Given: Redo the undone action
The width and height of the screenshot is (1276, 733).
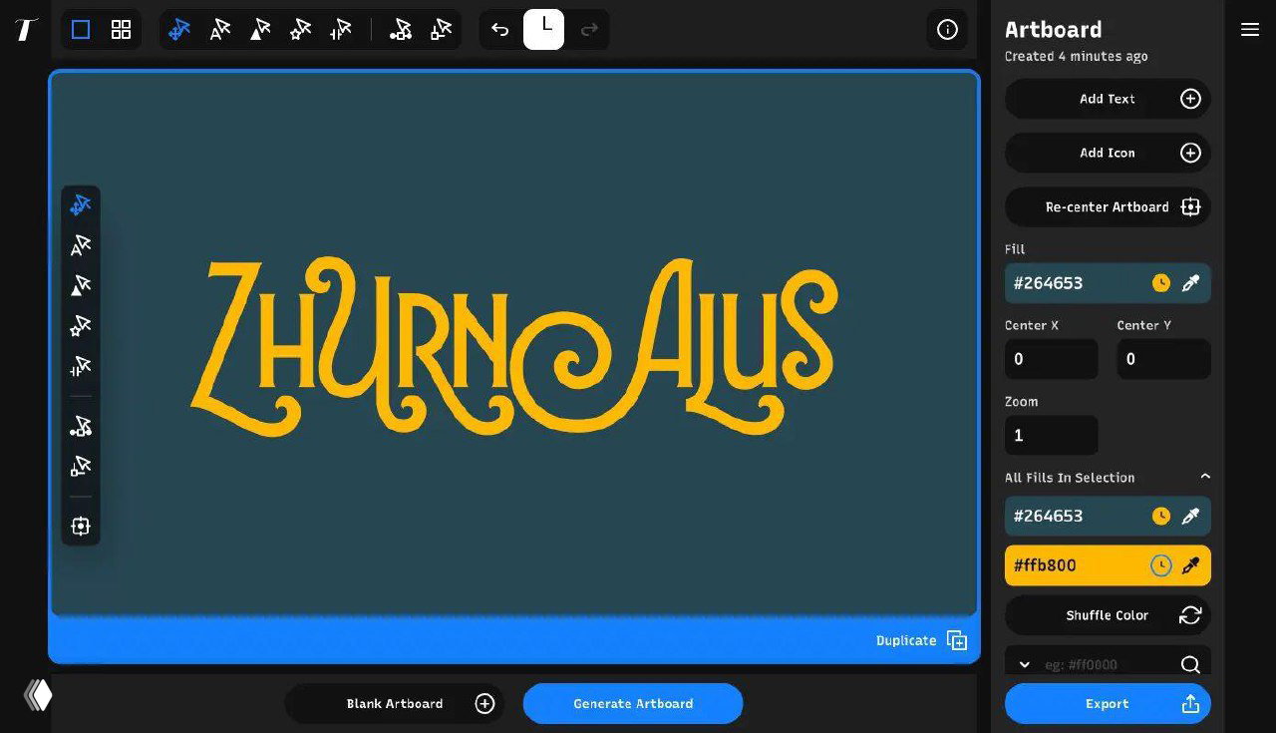Looking at the screenshot, I should point(589,30).
